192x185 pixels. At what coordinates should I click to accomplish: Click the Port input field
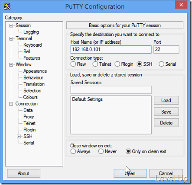[166, 49]
